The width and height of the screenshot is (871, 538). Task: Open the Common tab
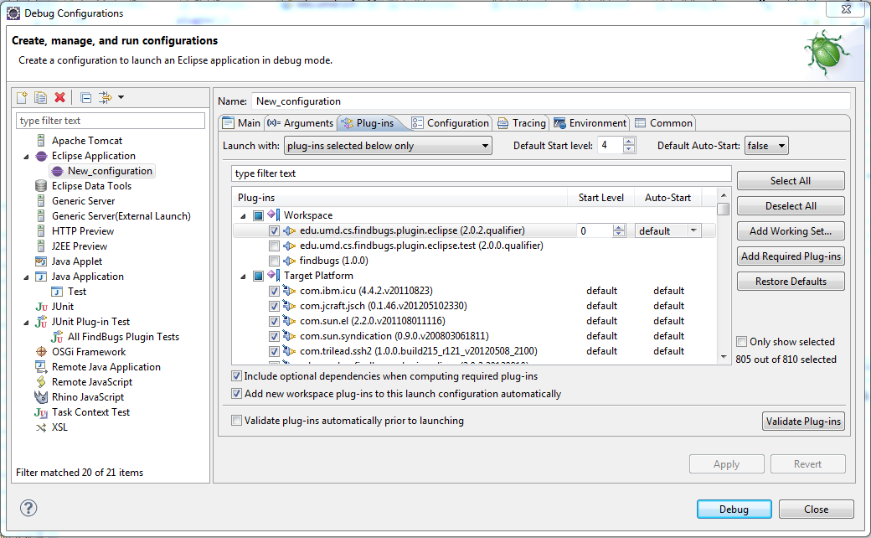tap(664, 123)
